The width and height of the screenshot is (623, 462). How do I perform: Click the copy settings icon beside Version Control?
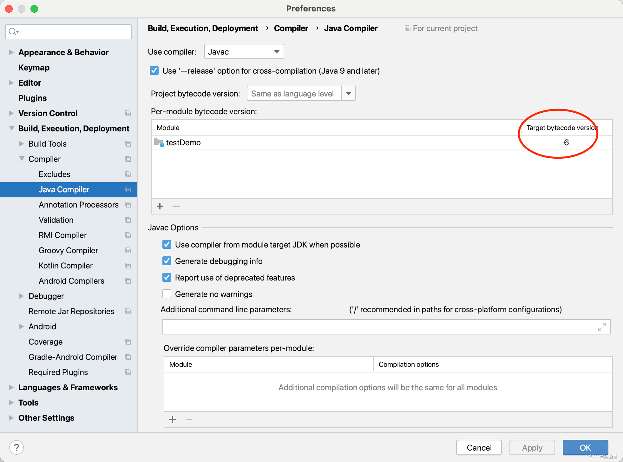(x=128, y=113)
